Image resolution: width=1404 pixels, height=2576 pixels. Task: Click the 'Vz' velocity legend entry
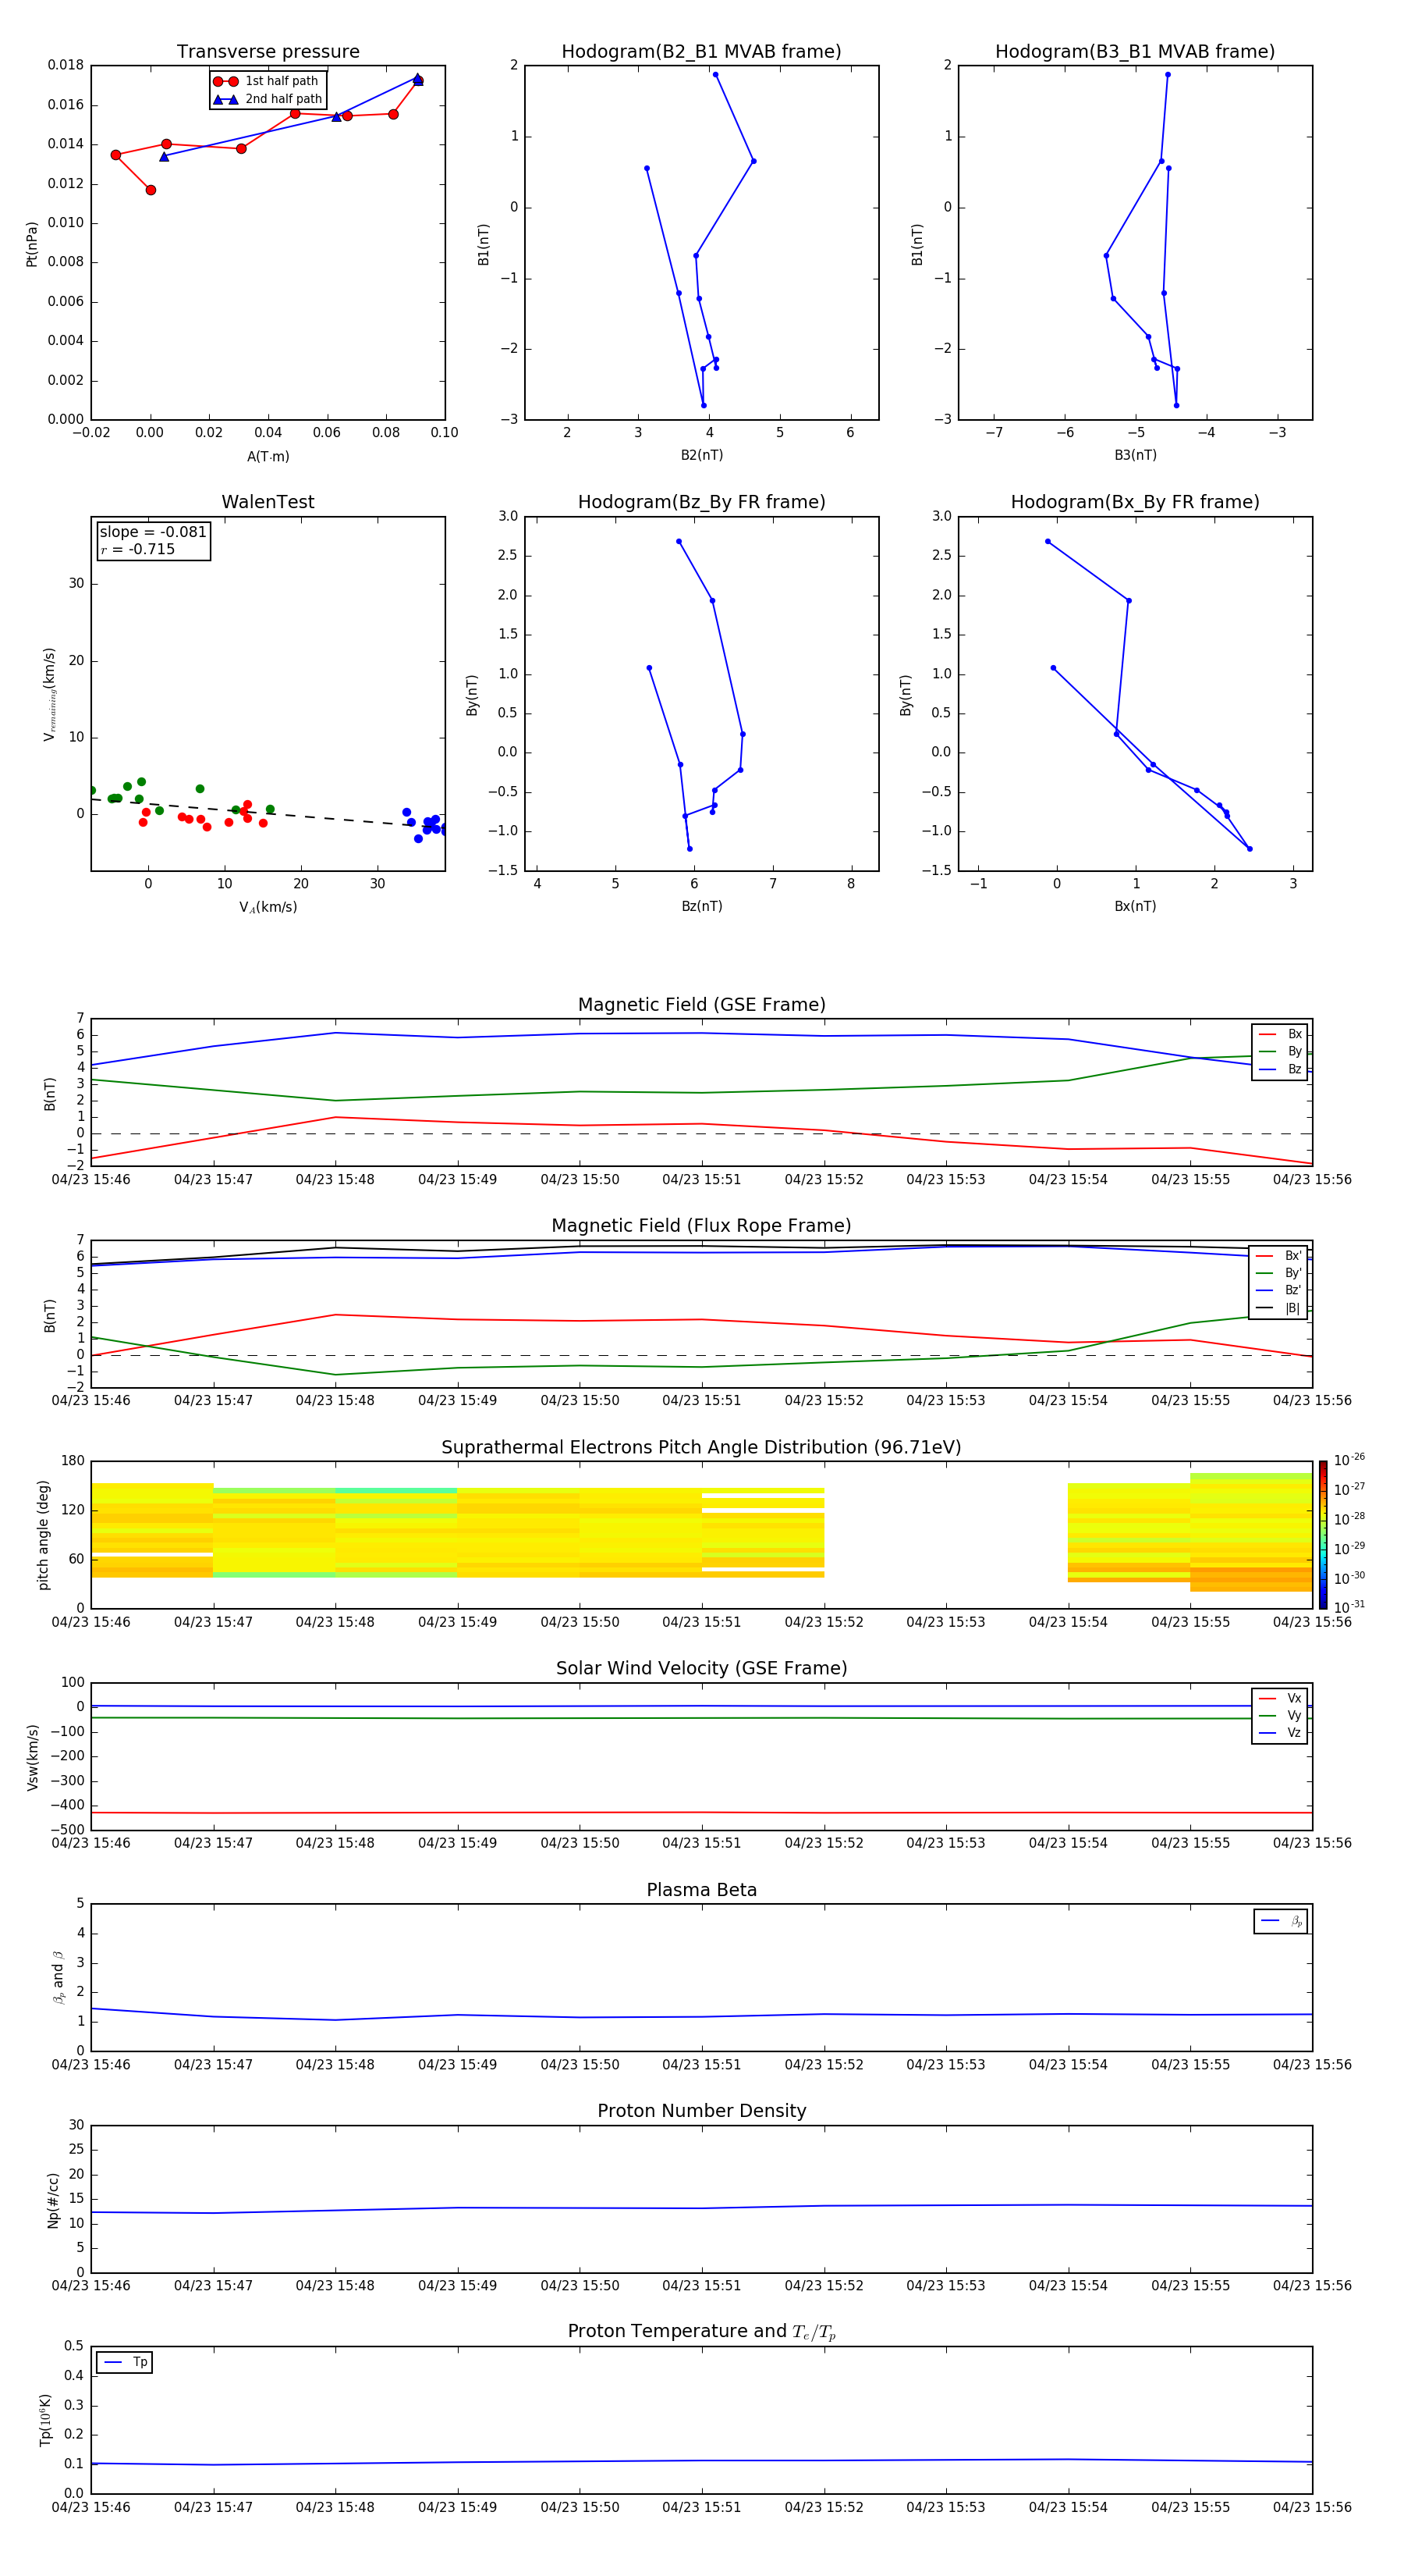pyautogui.click(x=1280, y=1733)
